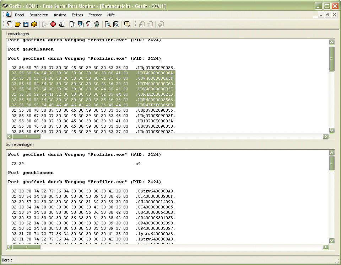The width and height of the screenshot is (341, 265).
Task: Close the inner Datenansicht document window
Action: tap(335, 15)
